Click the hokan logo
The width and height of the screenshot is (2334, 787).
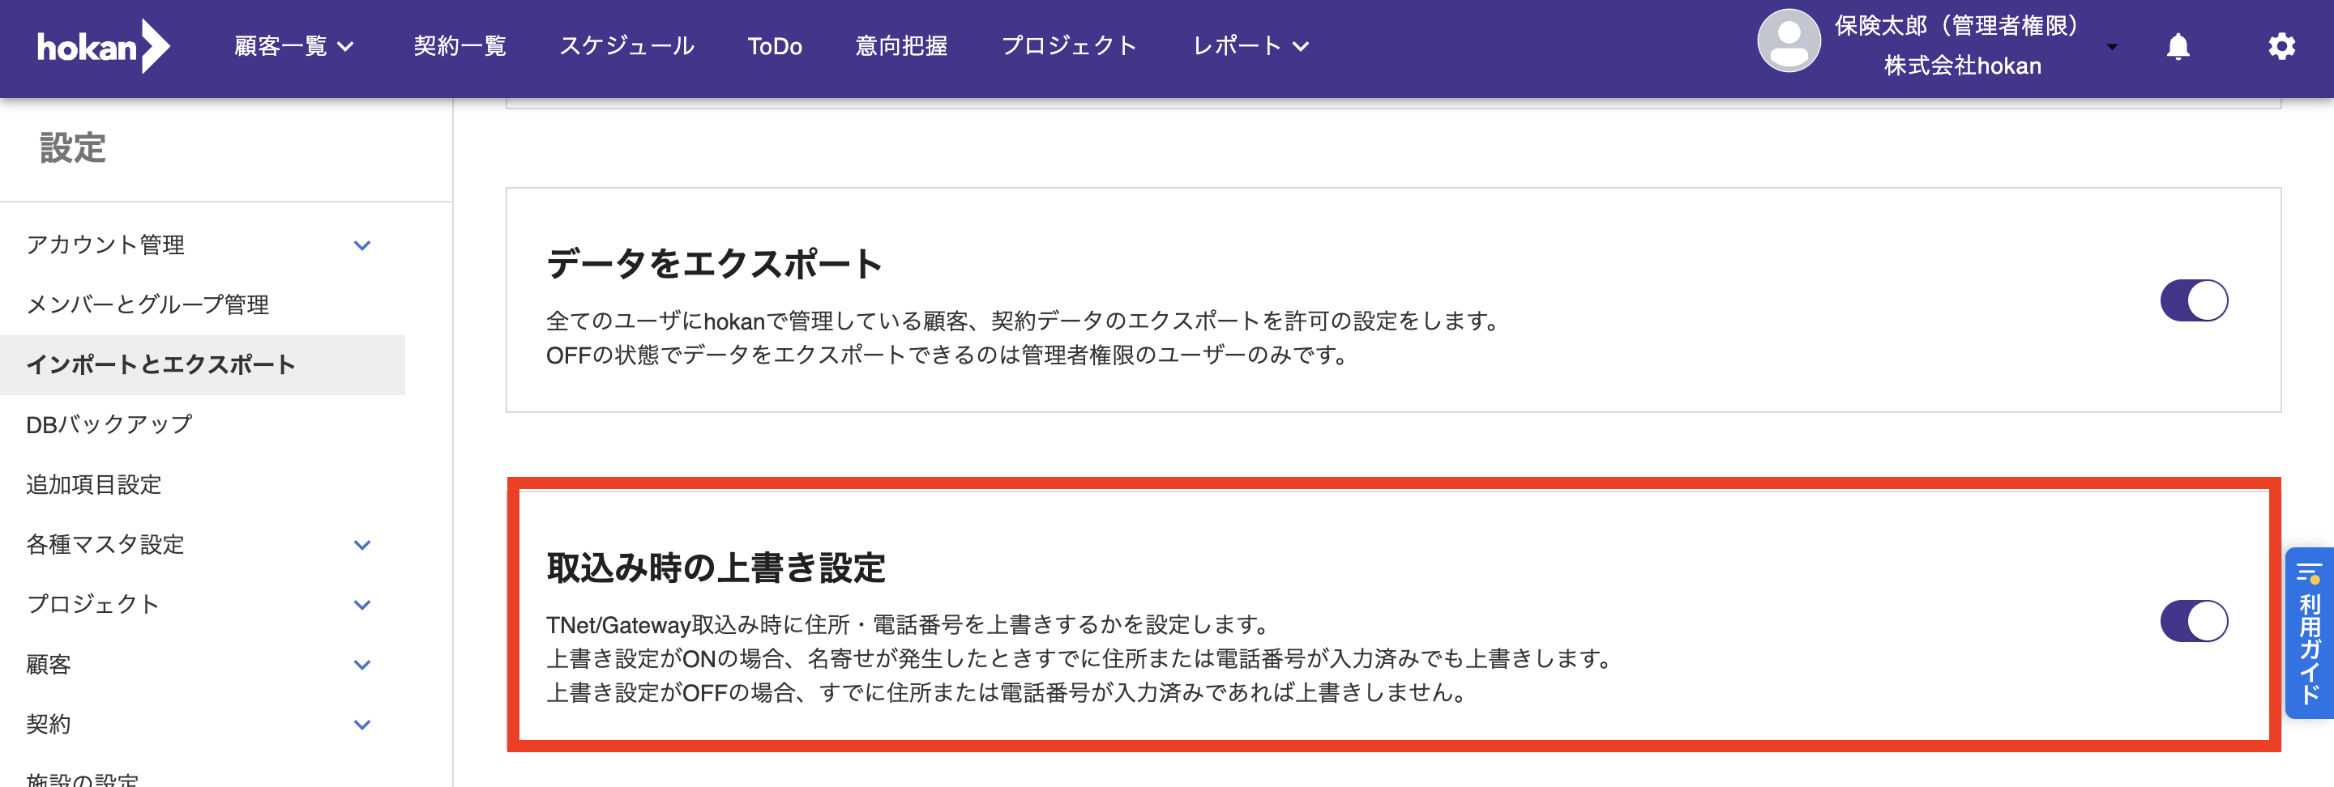click(x=103, y=46)
